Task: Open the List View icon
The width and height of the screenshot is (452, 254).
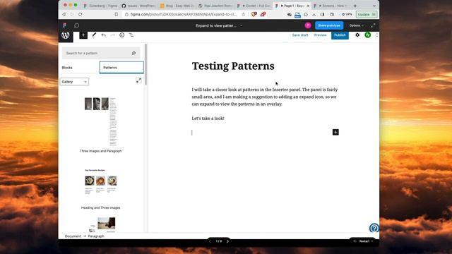Action: [131, 35]
